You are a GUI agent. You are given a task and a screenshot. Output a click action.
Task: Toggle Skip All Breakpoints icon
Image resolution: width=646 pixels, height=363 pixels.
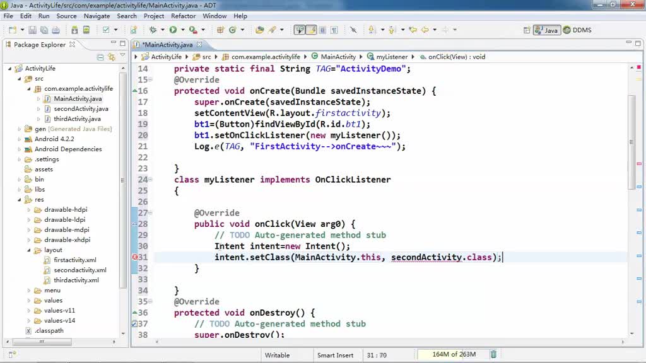pos(353,30)
